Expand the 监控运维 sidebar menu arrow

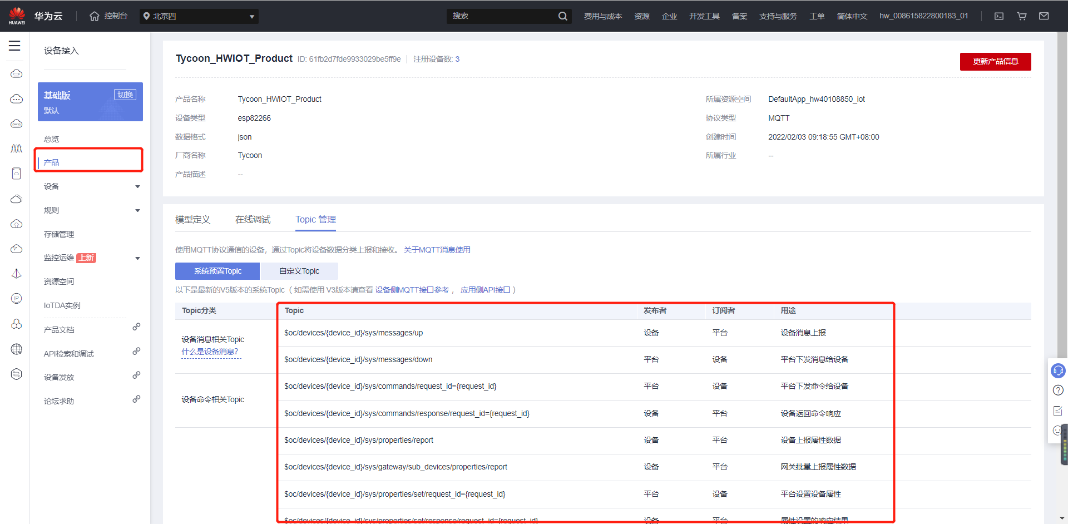click(x=137, y=259)
